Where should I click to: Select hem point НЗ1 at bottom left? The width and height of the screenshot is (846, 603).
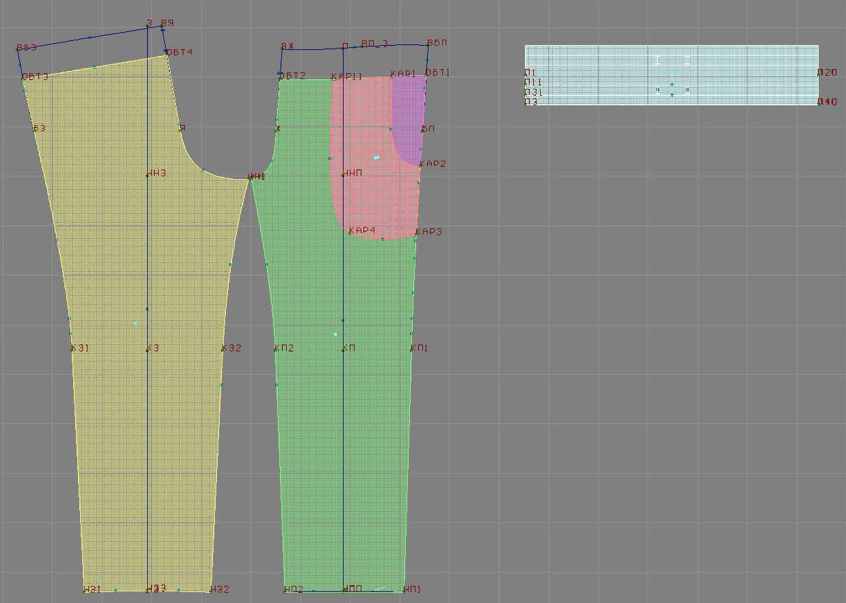click(85, 590)
